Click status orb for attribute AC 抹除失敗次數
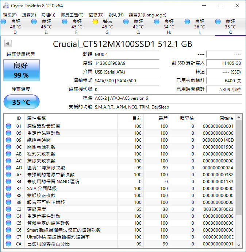Viewport: 246px width, 252px height. [x=8, y=161]
